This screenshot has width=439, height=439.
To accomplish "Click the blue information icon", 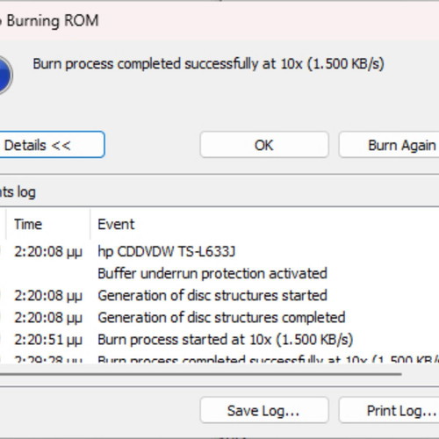I will click(x=5, y=75).
